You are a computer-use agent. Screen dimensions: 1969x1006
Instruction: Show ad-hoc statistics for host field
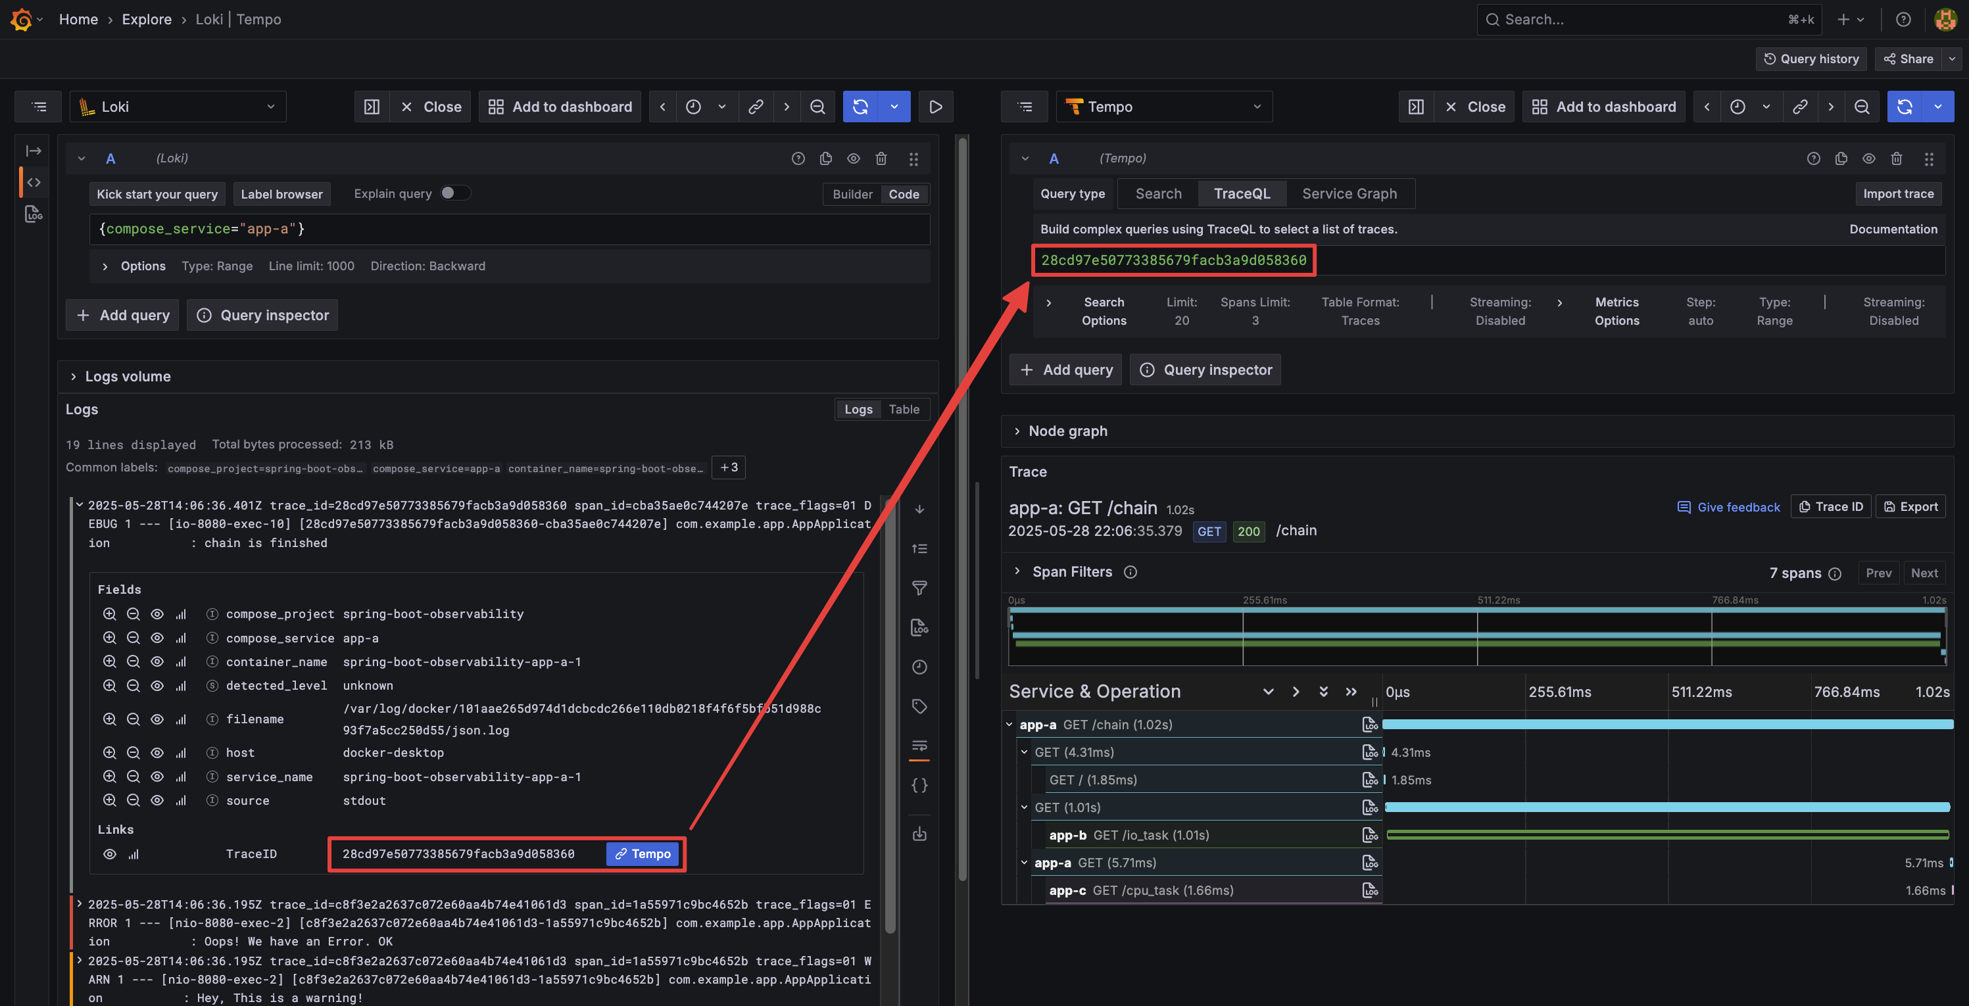click(180, 753)
